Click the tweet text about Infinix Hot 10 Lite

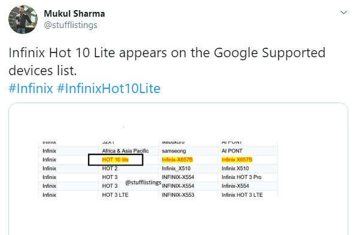point(167,61)
